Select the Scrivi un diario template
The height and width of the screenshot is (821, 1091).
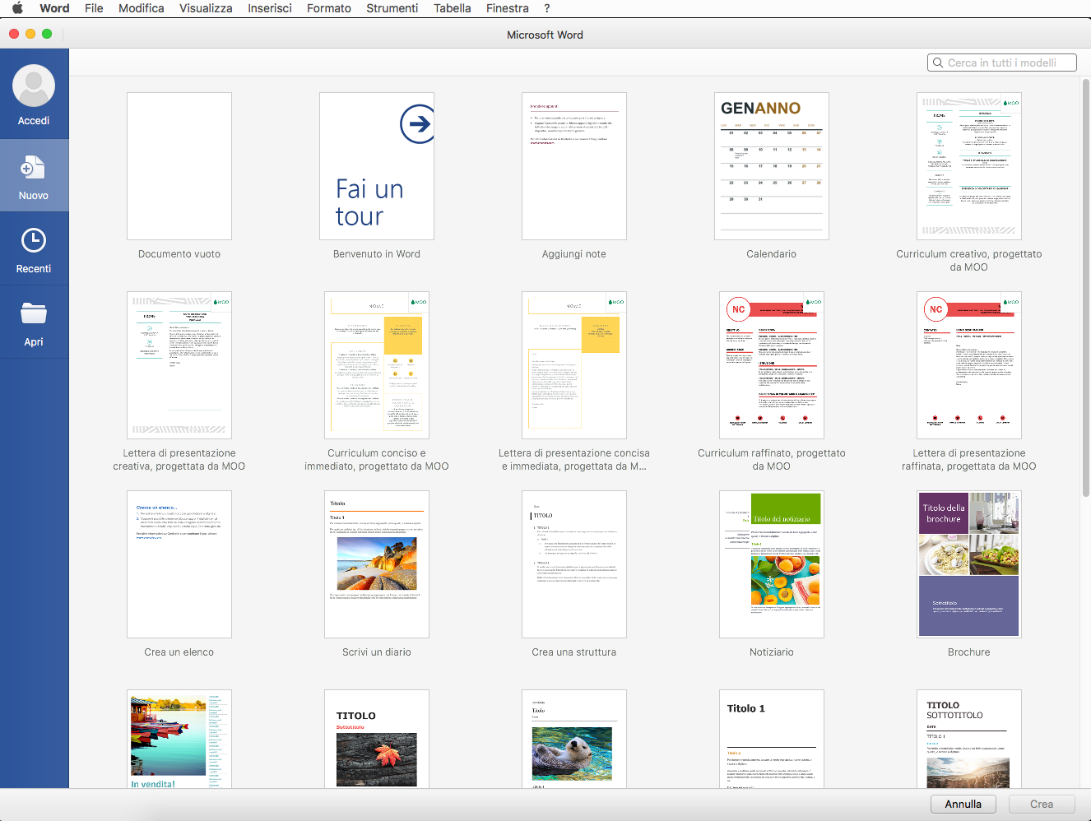[377, 564]
